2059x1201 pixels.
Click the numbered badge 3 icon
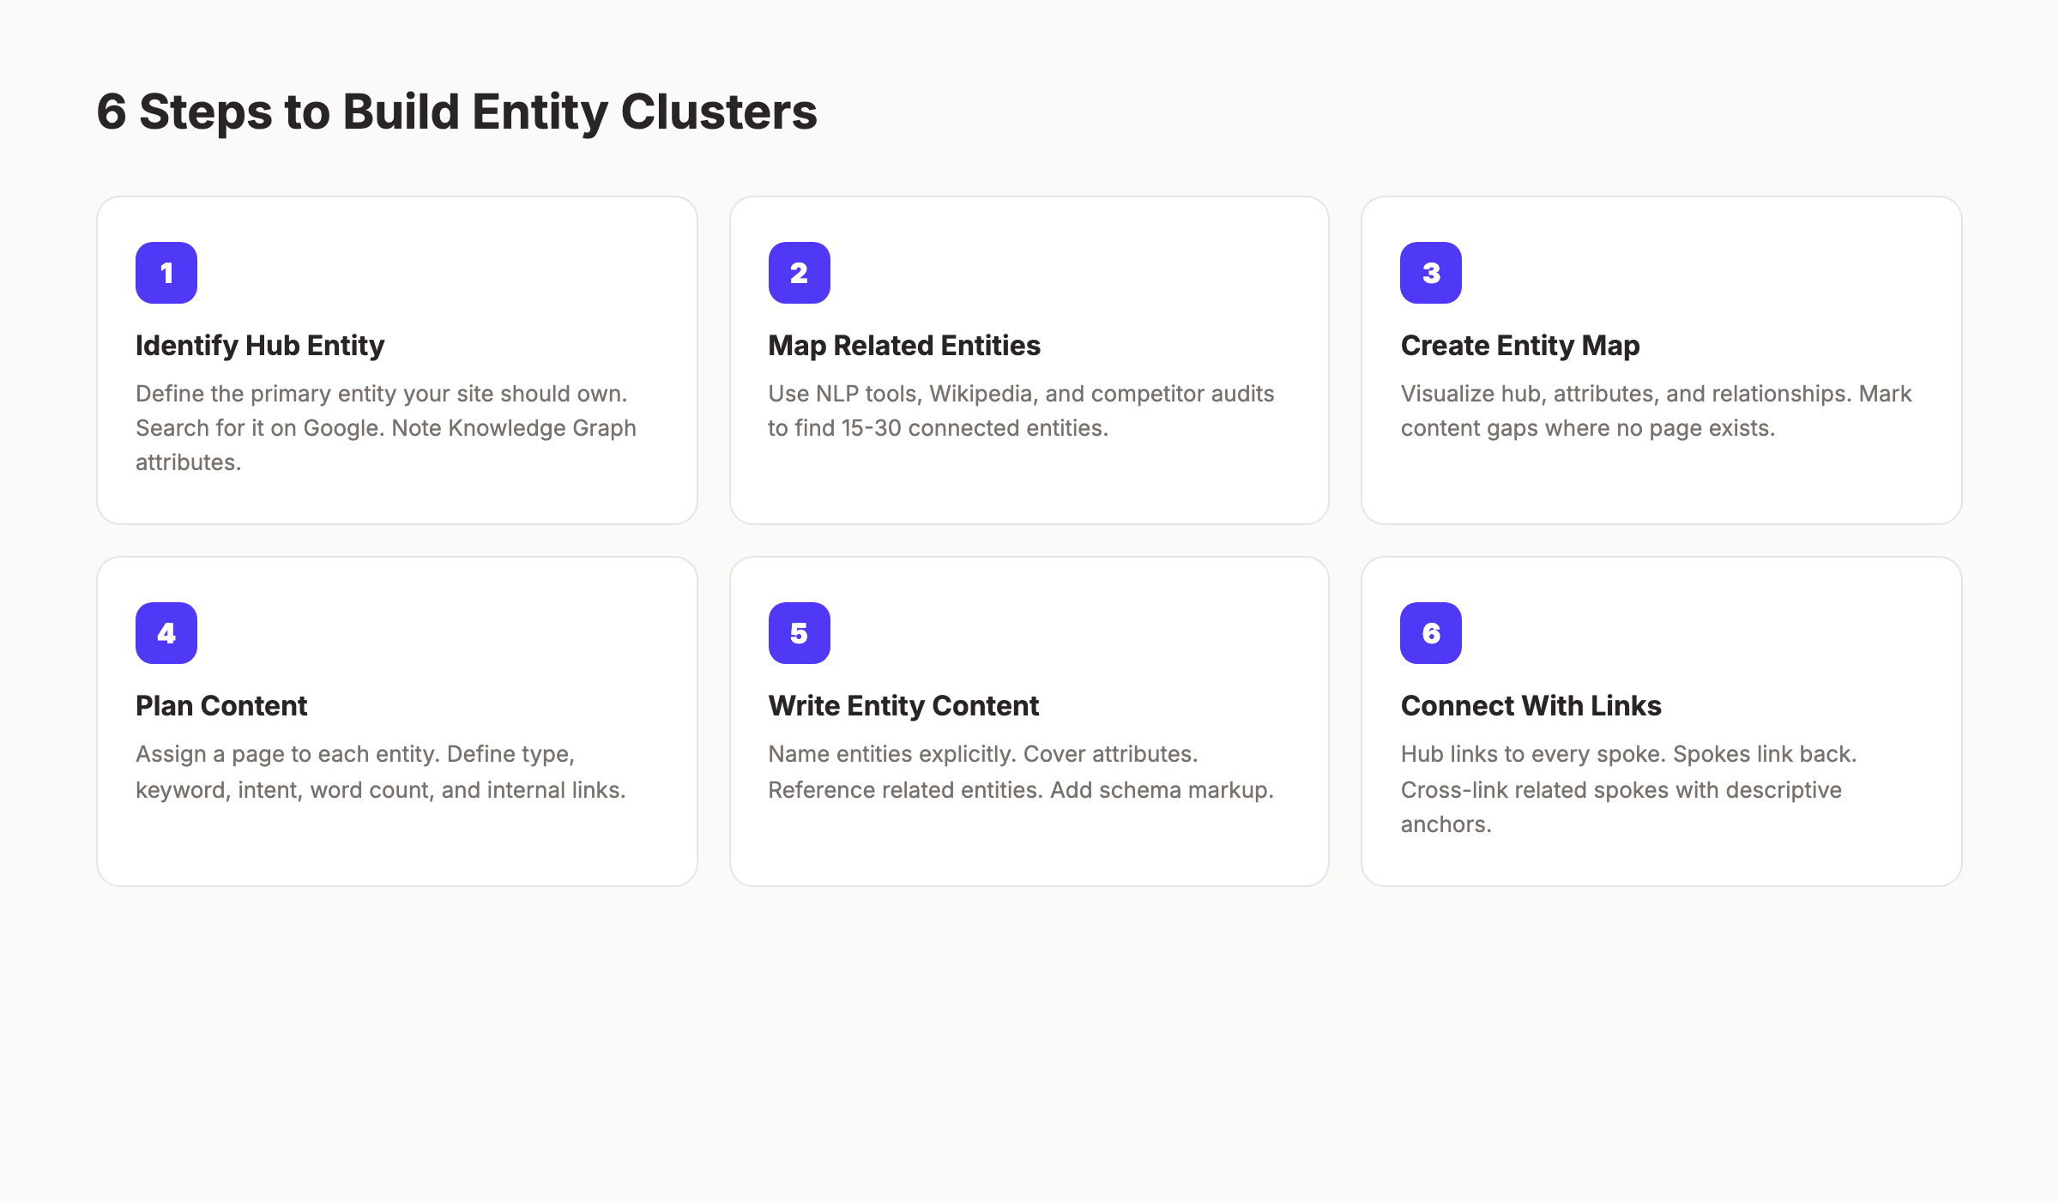(1430, 272)
